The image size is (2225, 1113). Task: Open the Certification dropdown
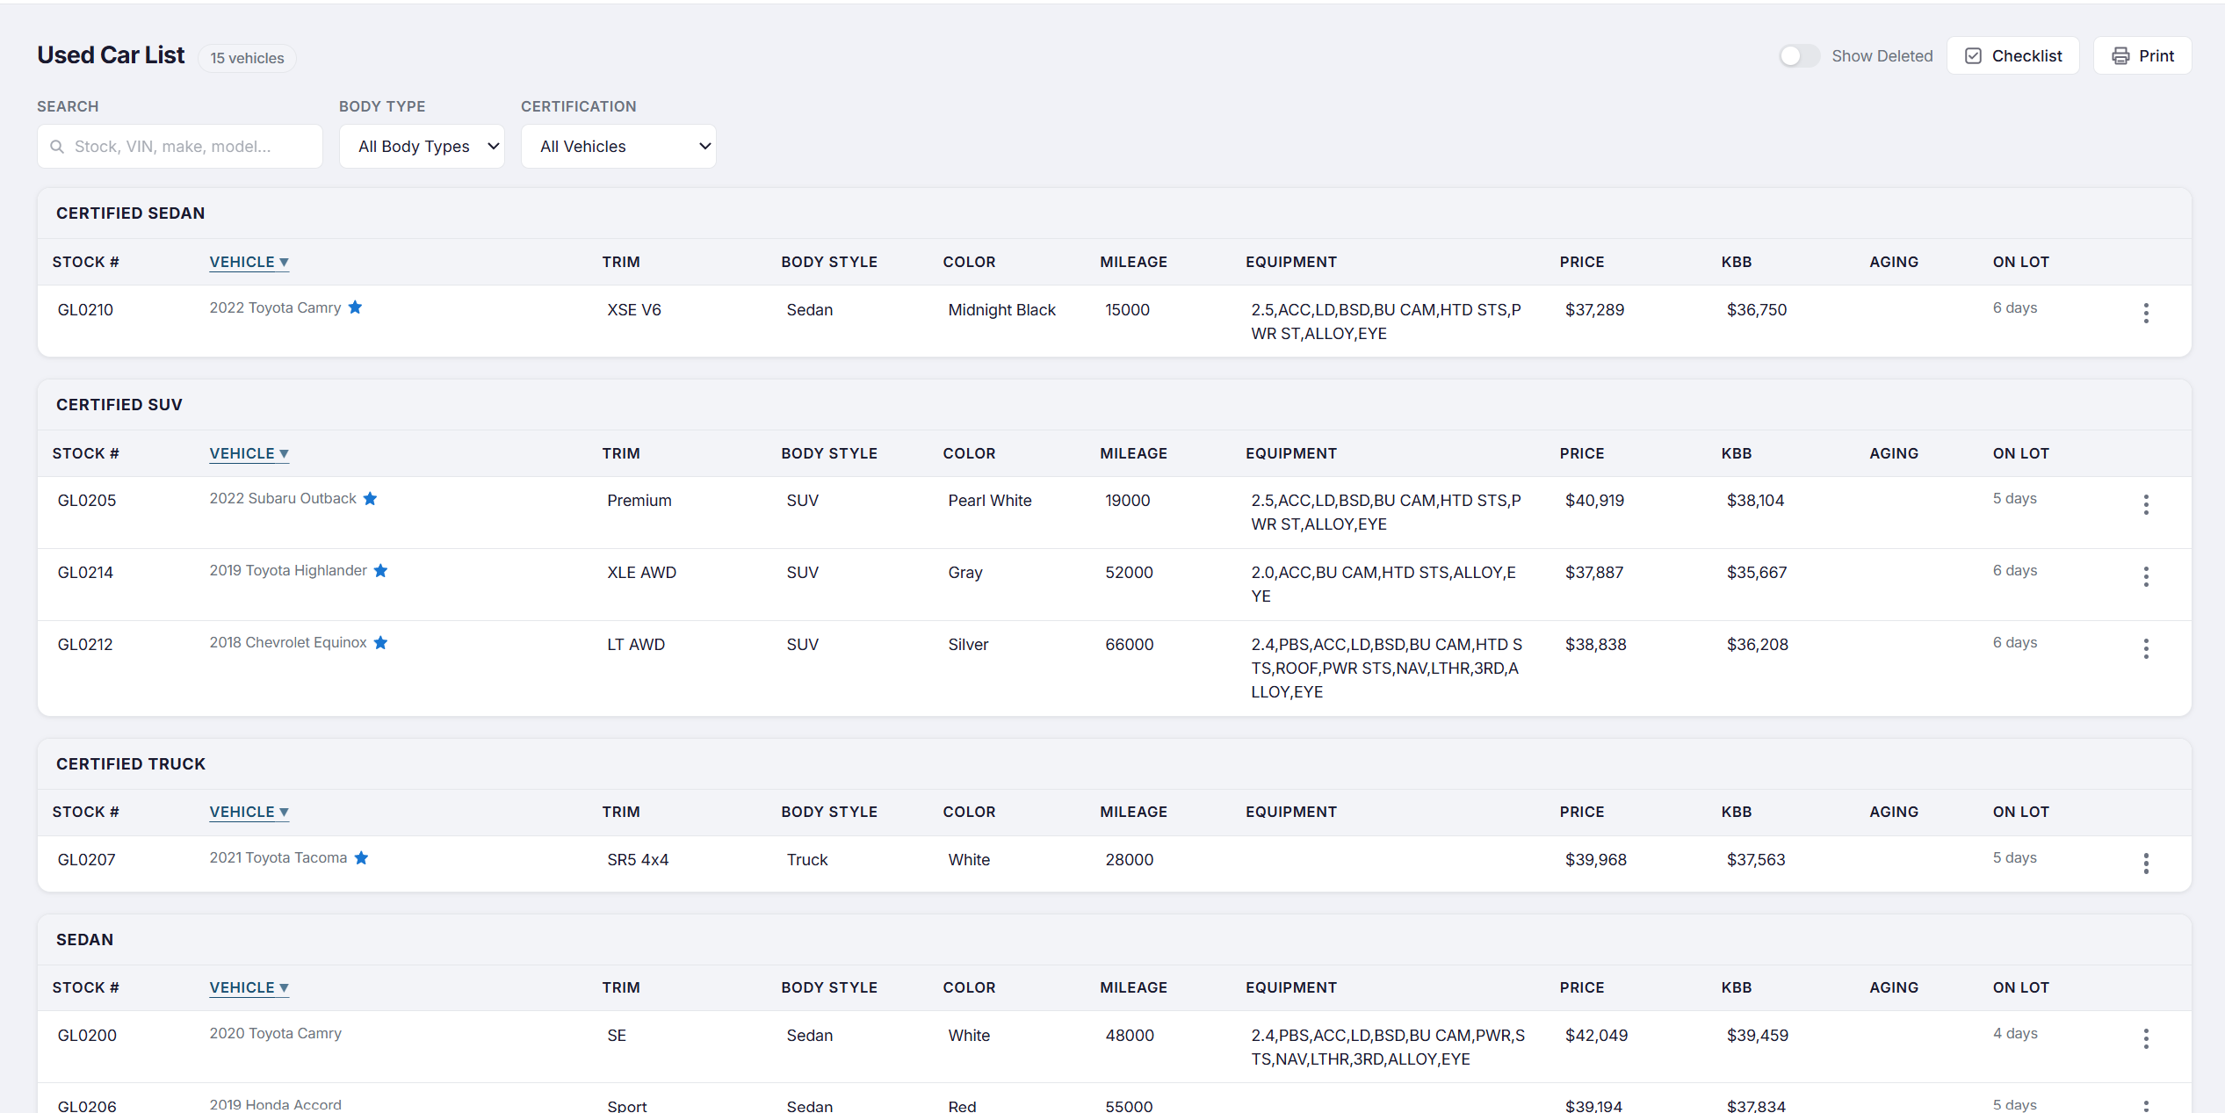618,146
